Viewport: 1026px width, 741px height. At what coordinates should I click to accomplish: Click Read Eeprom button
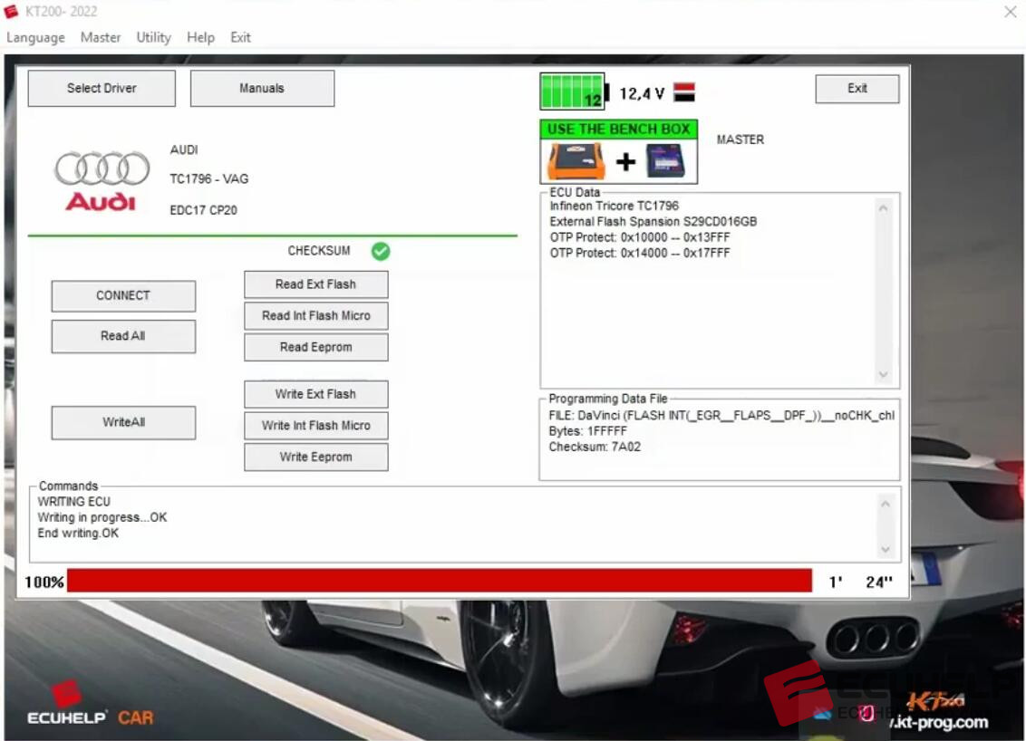tap(316, 347)
